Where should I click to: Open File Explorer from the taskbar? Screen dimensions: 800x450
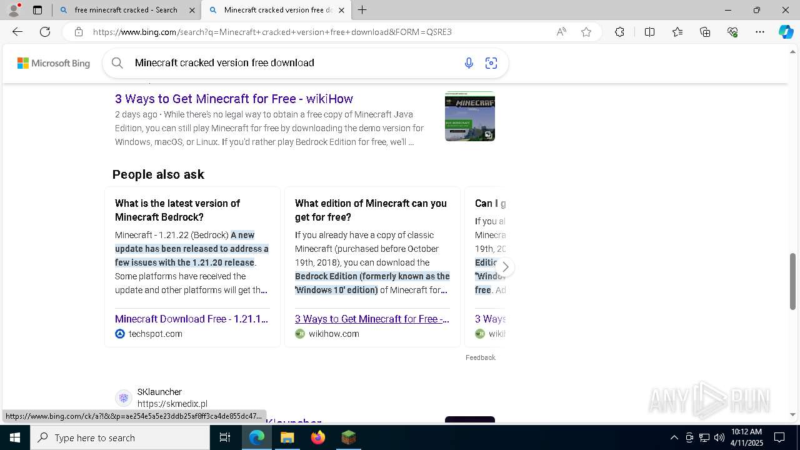[x=287, y=437]
